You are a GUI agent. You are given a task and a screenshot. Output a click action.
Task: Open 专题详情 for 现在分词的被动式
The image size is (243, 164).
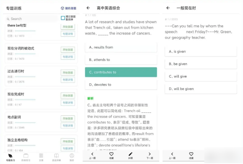click(x=68, y=57)
